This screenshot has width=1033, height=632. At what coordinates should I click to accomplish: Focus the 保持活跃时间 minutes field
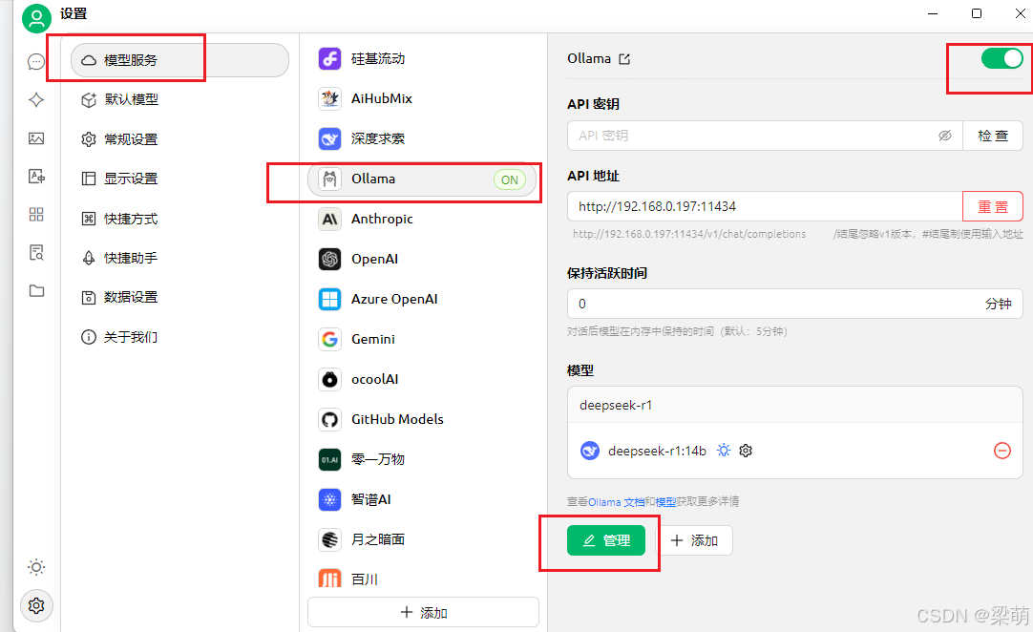[794, 304]
